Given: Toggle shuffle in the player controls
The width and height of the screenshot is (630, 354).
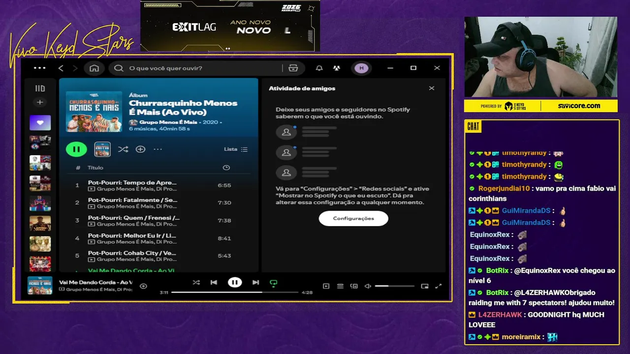Looking at the screenshot, I should (196, 282).
